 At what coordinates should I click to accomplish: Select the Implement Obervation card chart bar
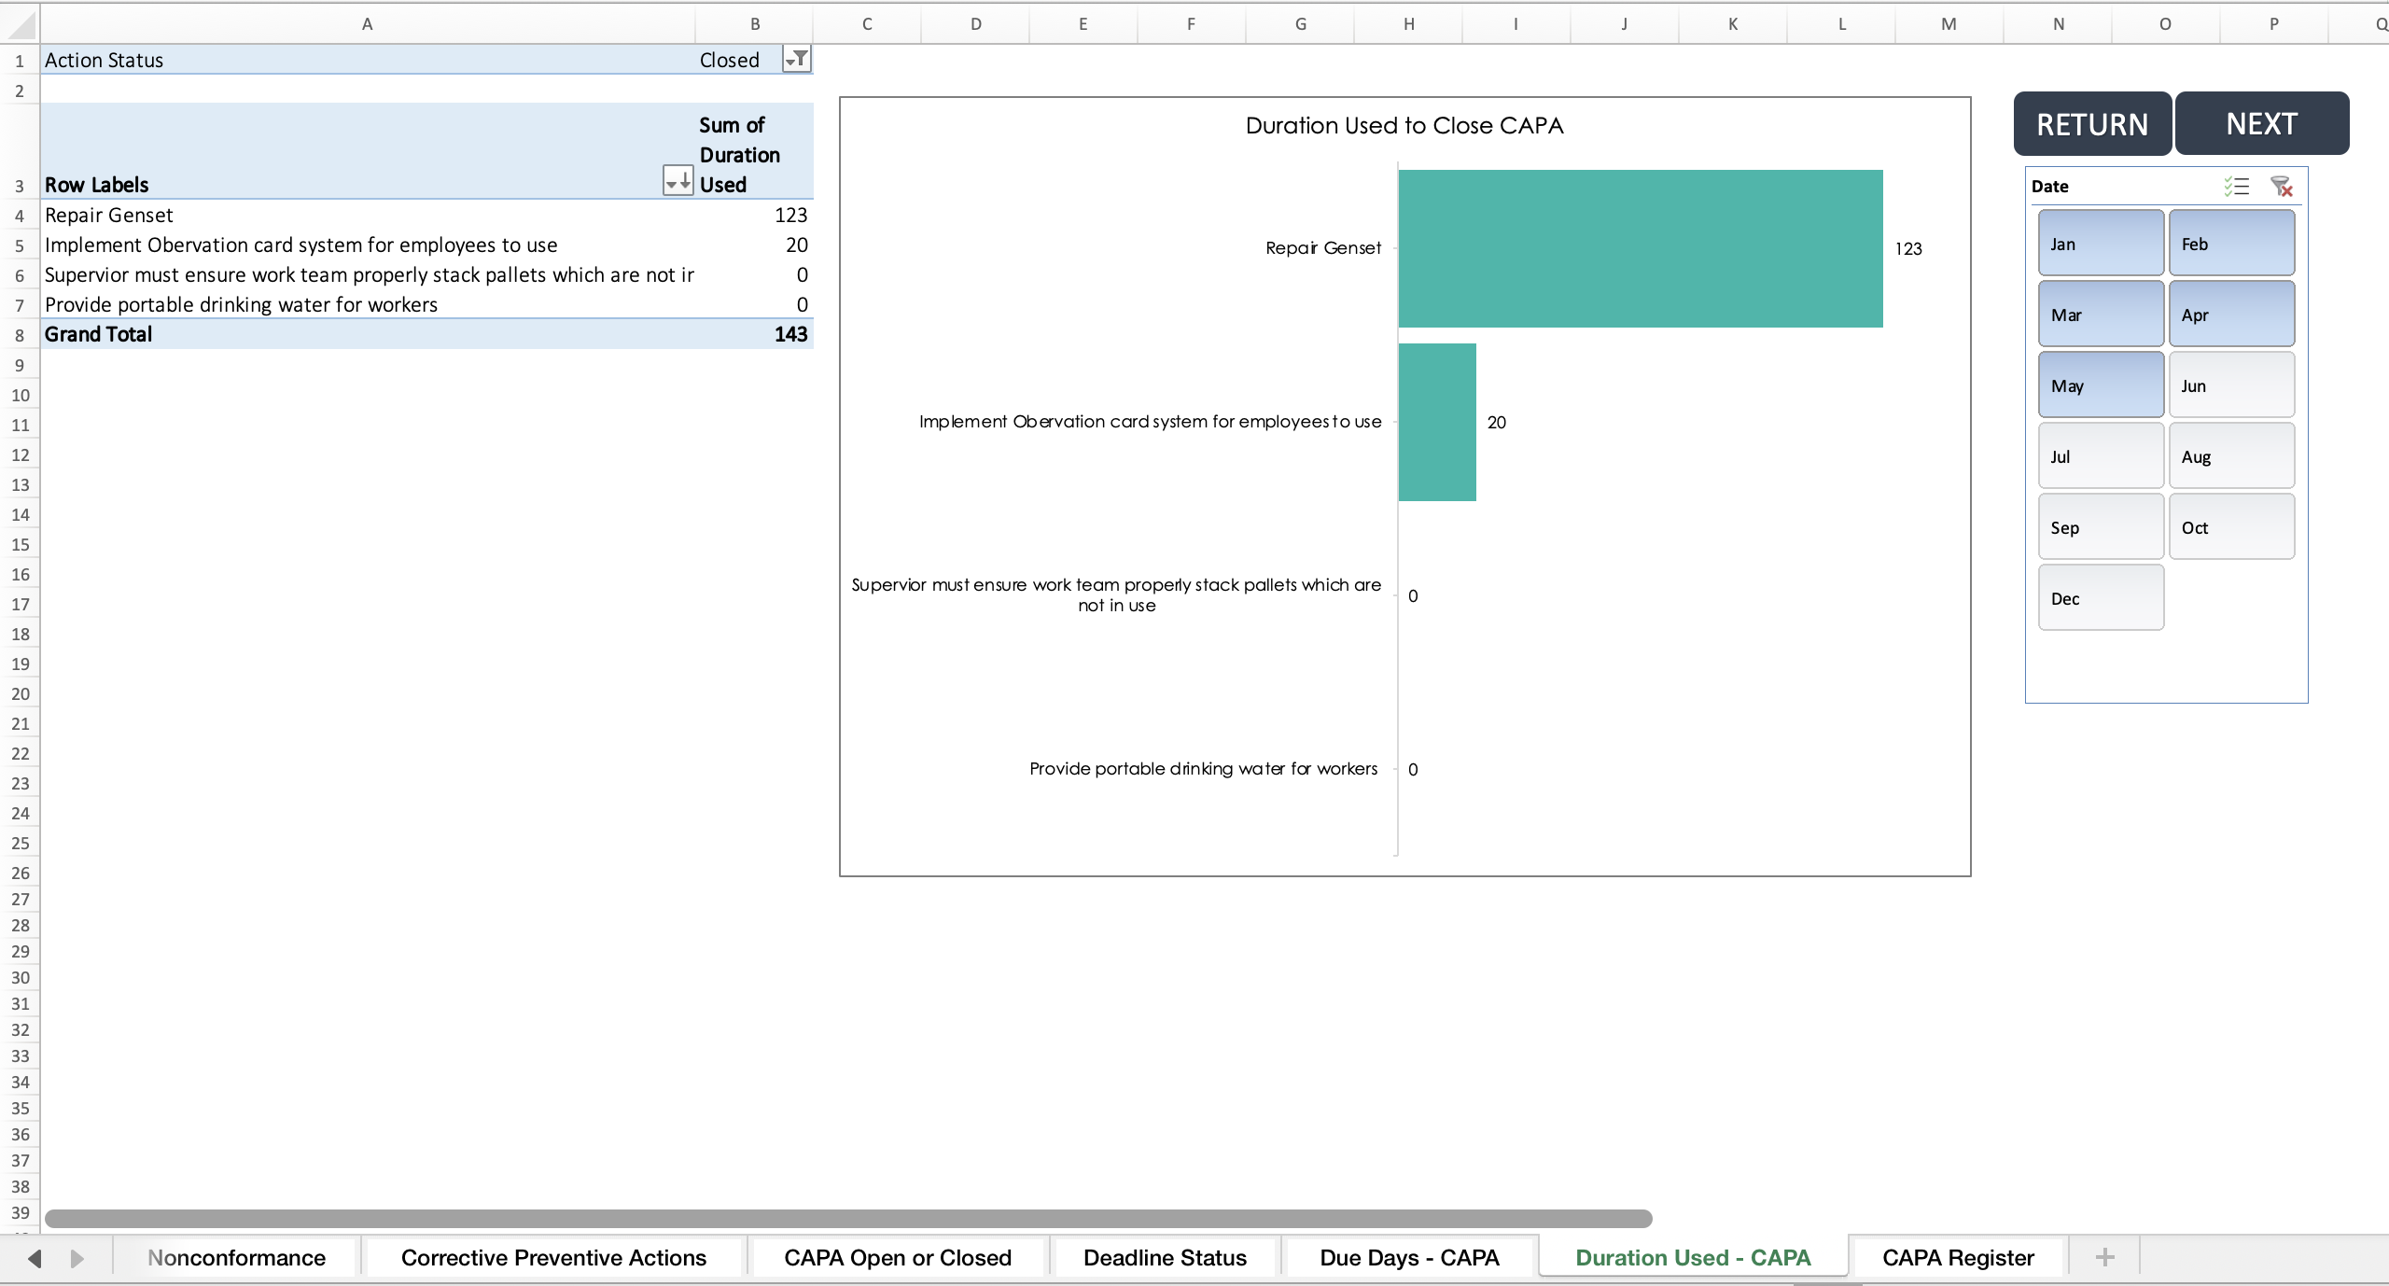1437,422
